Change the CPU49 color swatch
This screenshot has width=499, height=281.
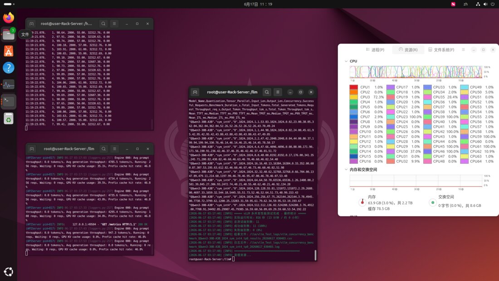465,87
